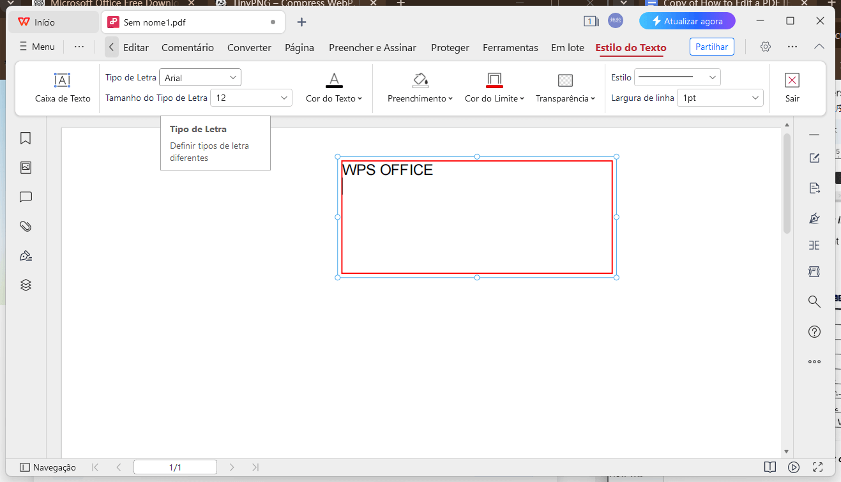
Task: Start slideshow play mode in status bar
Action: 794,467
